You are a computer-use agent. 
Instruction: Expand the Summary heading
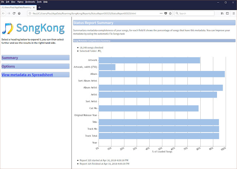36,58
